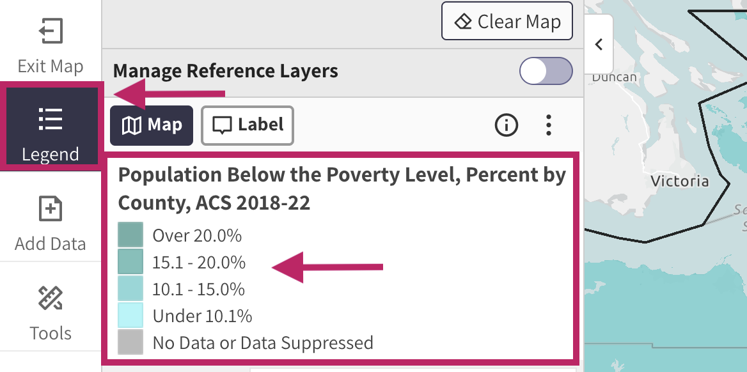Click the Manage Reference Layers heading

[x=225, y=71]
